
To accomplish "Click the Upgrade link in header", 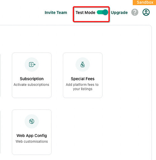I will click(x=119, y=12).
